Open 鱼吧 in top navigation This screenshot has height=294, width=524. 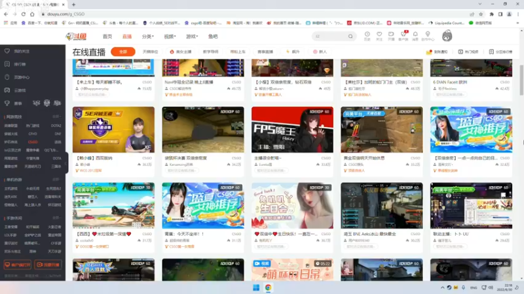tap(213, 37)
